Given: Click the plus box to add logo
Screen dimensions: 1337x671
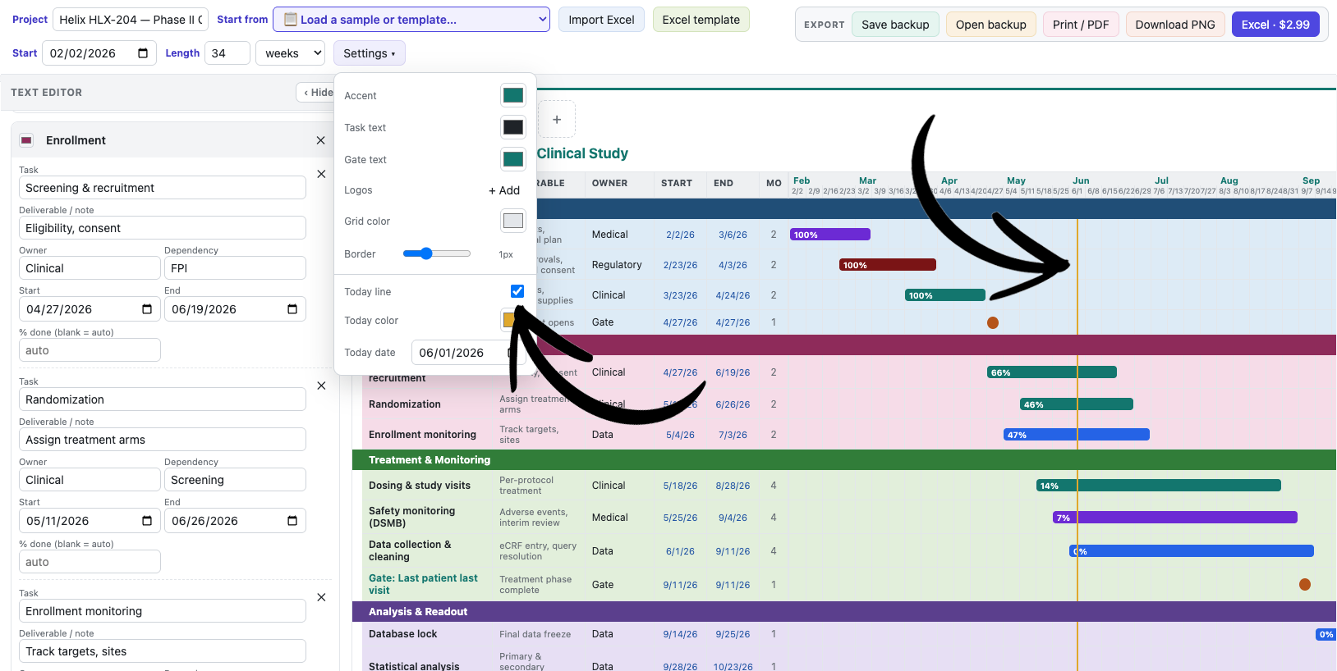Looking at the screenshot, I should (557, 120).
